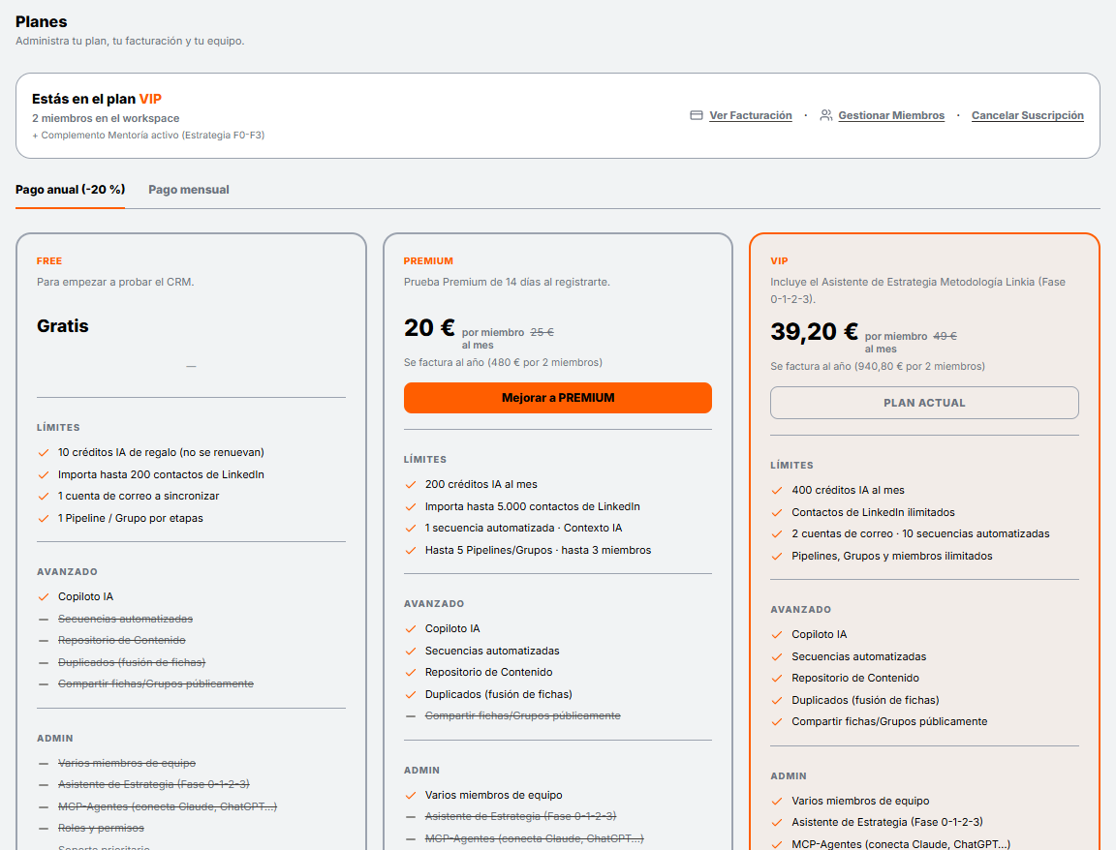Click "Compartir fichas/Grupos públicamente" in the VIP card

tap(889, 721)
